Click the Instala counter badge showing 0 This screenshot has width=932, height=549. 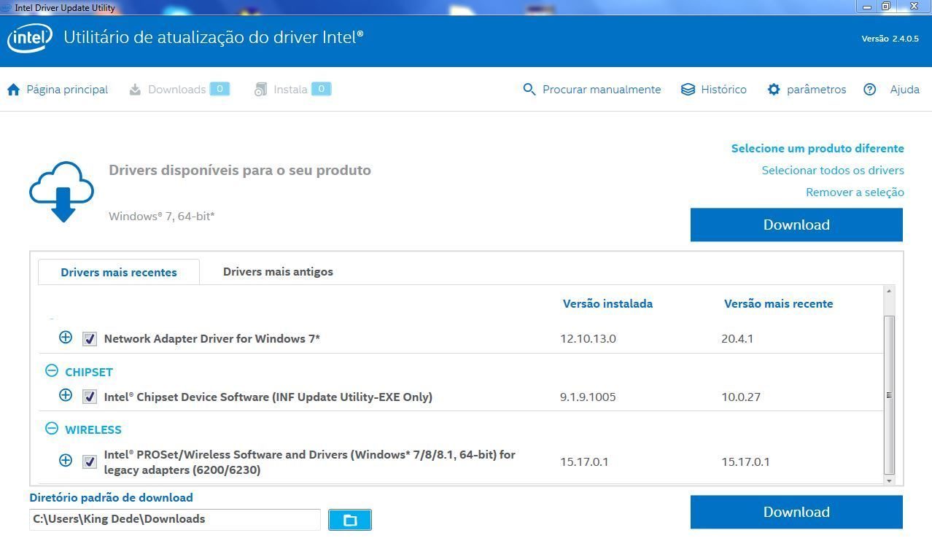[x=321, y=89]
